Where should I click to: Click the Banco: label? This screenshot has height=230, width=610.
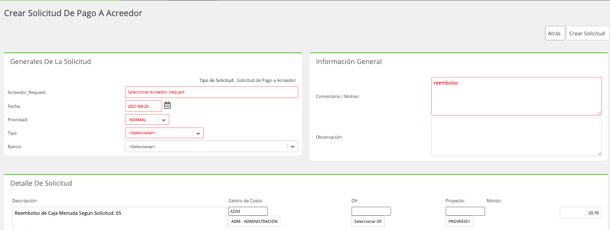pos(15,146)
